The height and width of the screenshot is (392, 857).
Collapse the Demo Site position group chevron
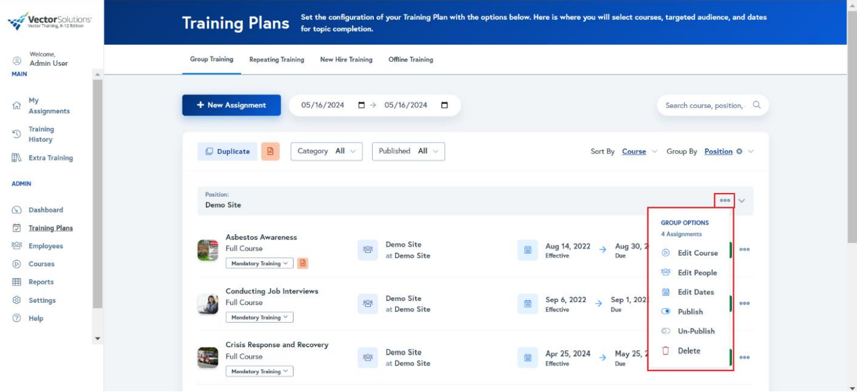click(x=741, y=200)
